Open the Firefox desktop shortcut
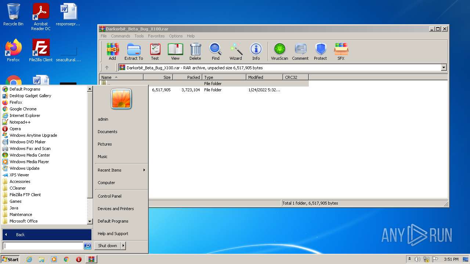Viewport: 470px width, 264px height. click(13, 50)
